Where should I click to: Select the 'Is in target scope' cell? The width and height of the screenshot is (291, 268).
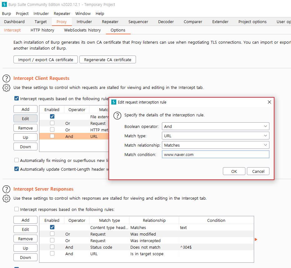click(x=154, y=254)
